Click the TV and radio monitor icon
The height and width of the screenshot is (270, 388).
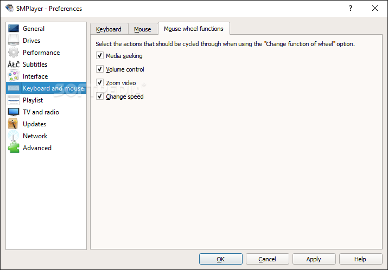click(x=14, y=112)
